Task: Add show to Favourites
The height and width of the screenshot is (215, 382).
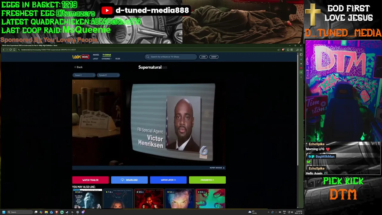Action: (207, 180)
